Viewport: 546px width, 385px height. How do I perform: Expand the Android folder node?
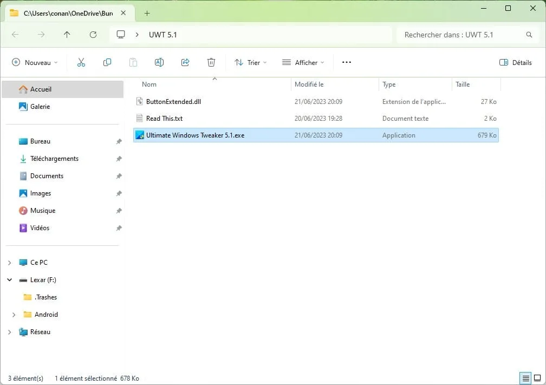click(x=14, y=315)
